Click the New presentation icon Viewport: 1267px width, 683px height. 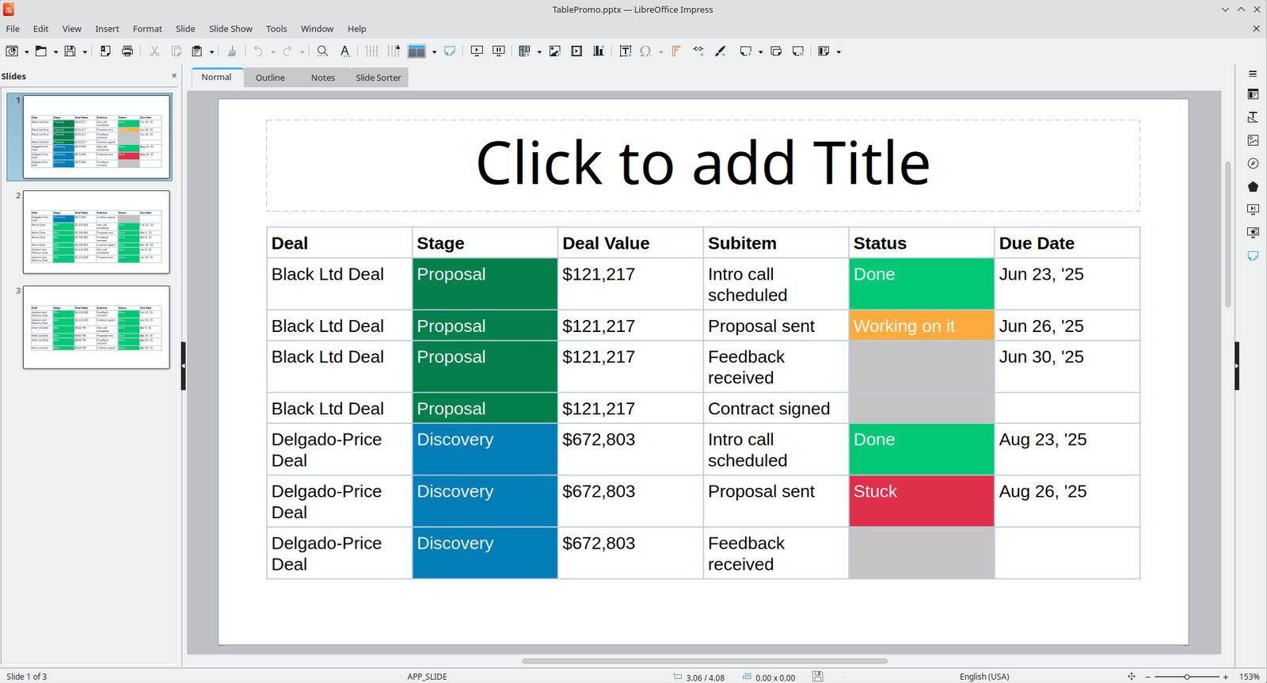pos(12,51)
